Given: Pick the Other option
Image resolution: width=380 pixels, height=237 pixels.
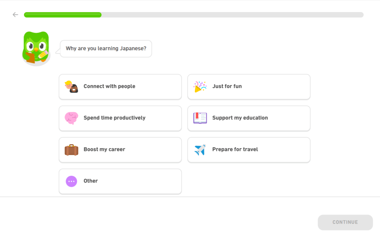Looking at the screenshot, I should pyautogui.click(x=120, y=181).
